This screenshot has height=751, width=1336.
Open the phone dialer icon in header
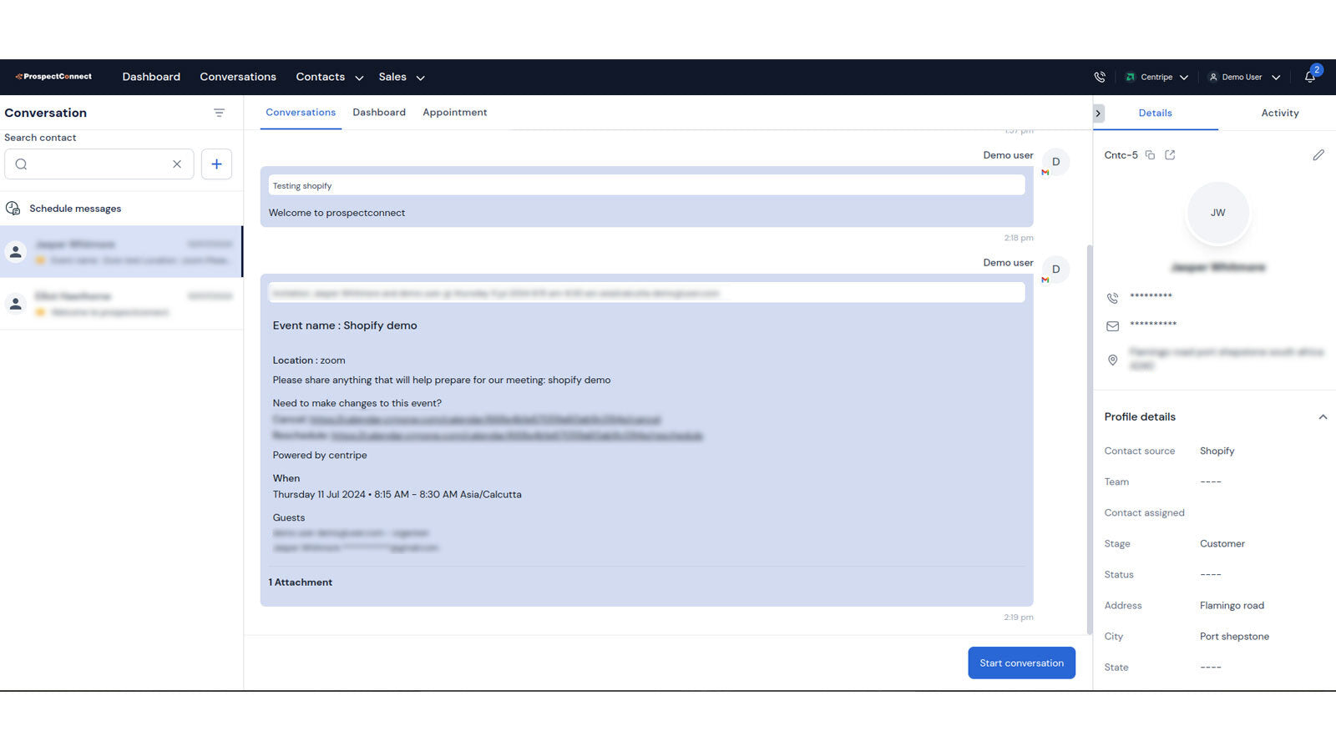pyautogui.click(x=1100, y=77)
